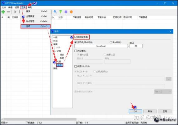Select the 主机名/IPv6地址 radio button
Viewport: 178px width, 125px height.
pyautogui.click(x=76, y=42)
